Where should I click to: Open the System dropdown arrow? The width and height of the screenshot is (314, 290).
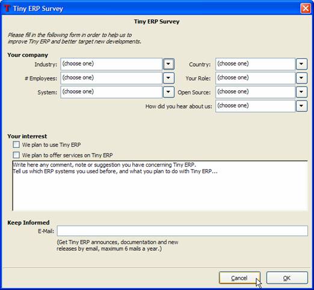pos(168,92)
